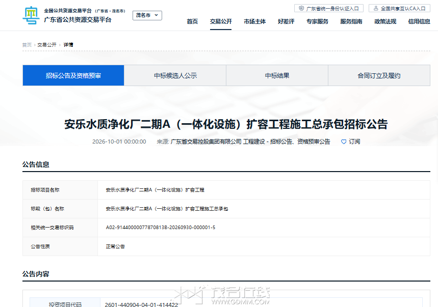
Task: Click the 公告内容 section heading
Action: click(x=36, y=274)
